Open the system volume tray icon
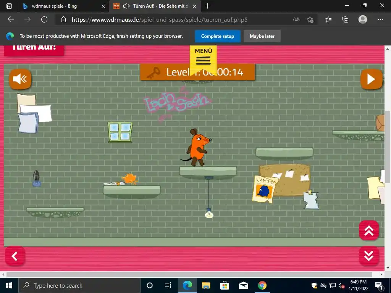391x293 pixels. tap(341, 285)
